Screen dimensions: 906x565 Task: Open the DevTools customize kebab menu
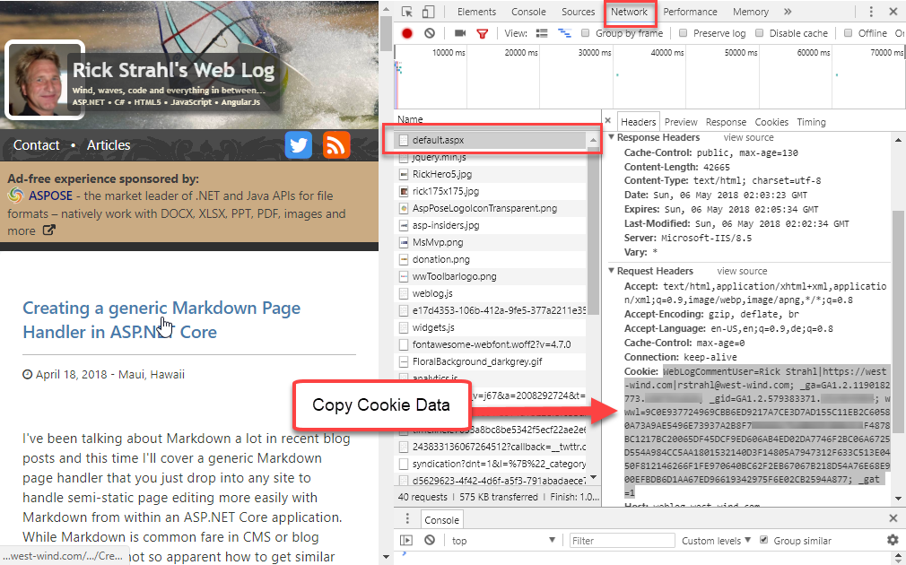(871, 12)
